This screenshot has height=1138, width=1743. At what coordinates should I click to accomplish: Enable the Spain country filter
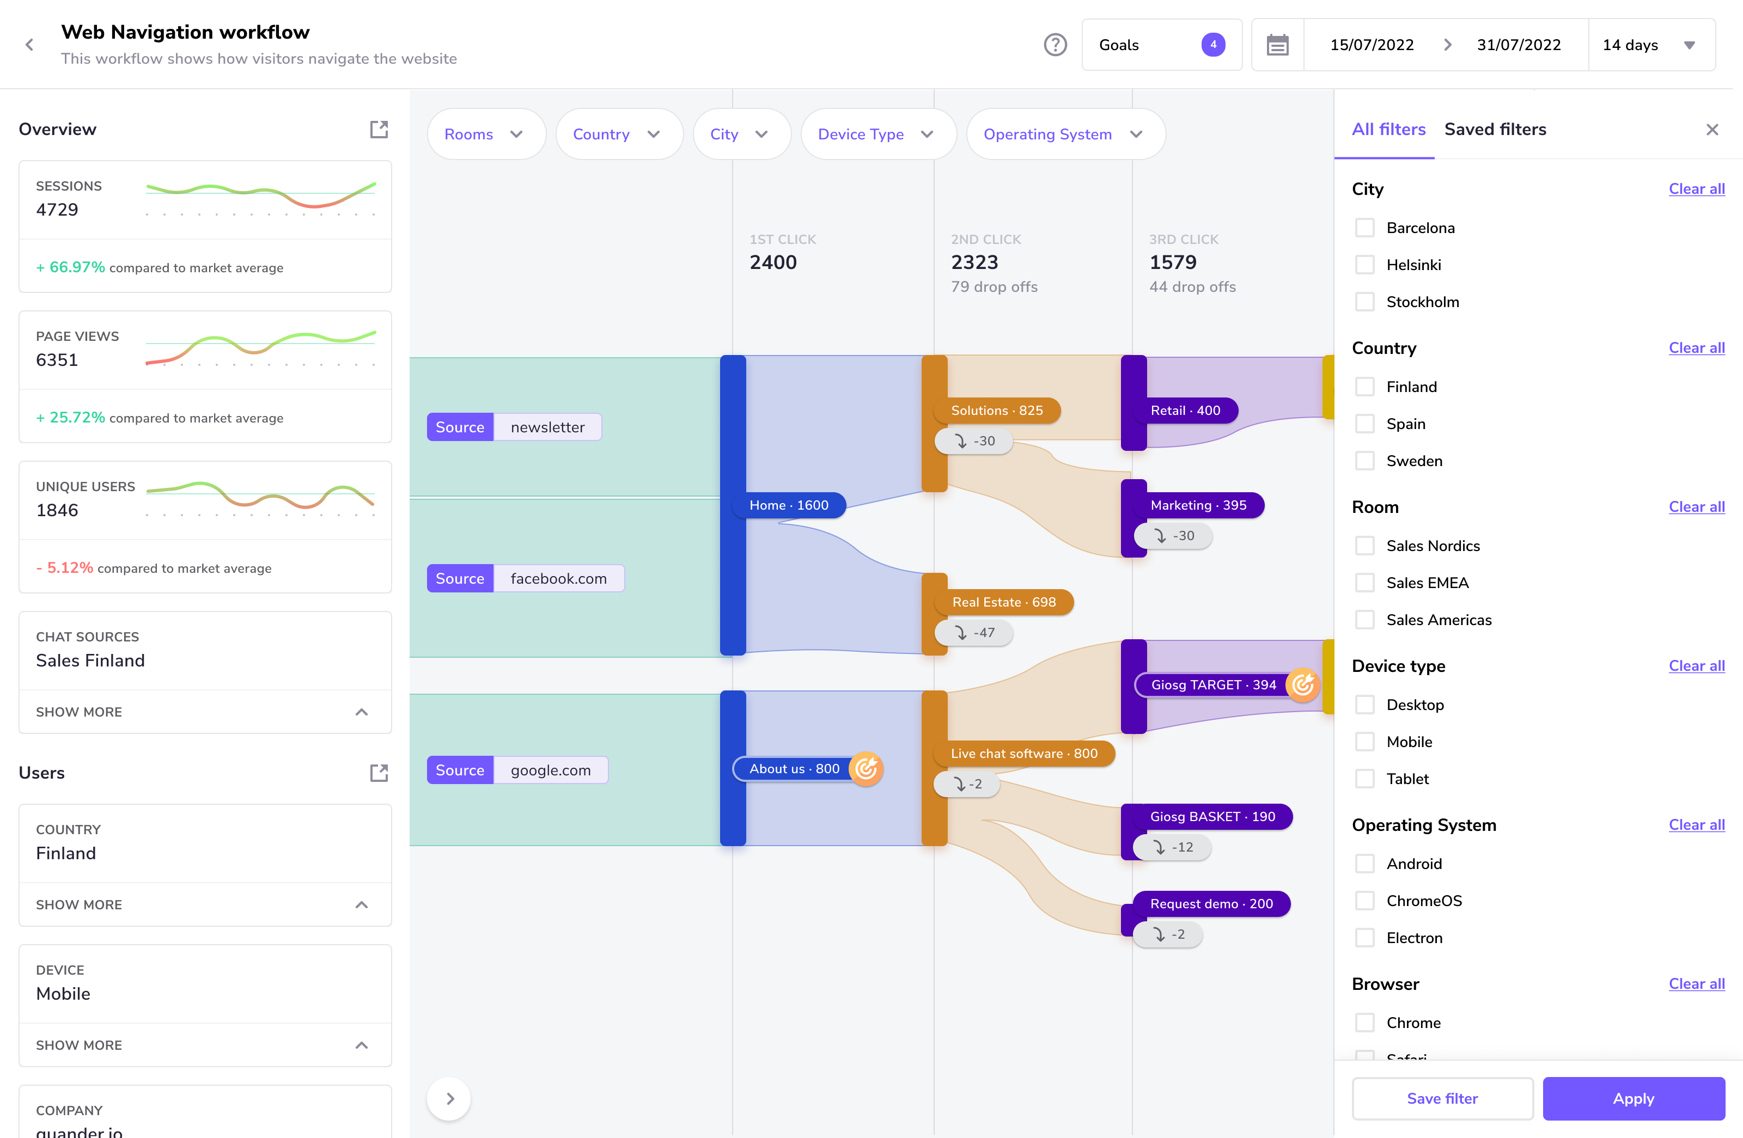point(1364,424)
